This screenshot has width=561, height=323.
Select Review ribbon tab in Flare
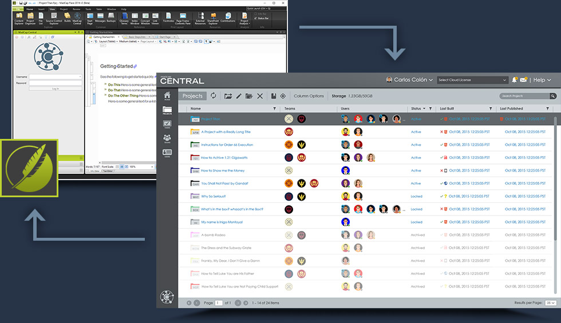(x=76, y=9)
